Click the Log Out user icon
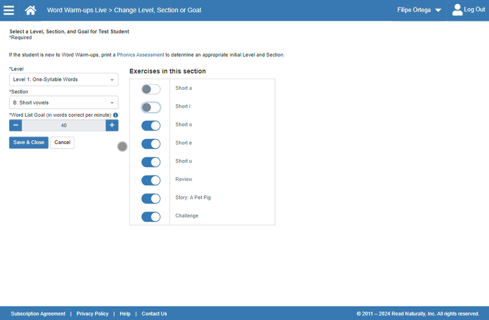 (x=458, y=10)
